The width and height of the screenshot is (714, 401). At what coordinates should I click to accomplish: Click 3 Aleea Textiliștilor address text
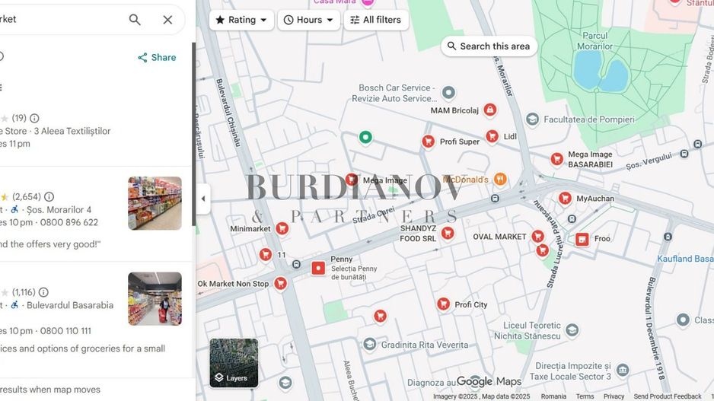72,131
